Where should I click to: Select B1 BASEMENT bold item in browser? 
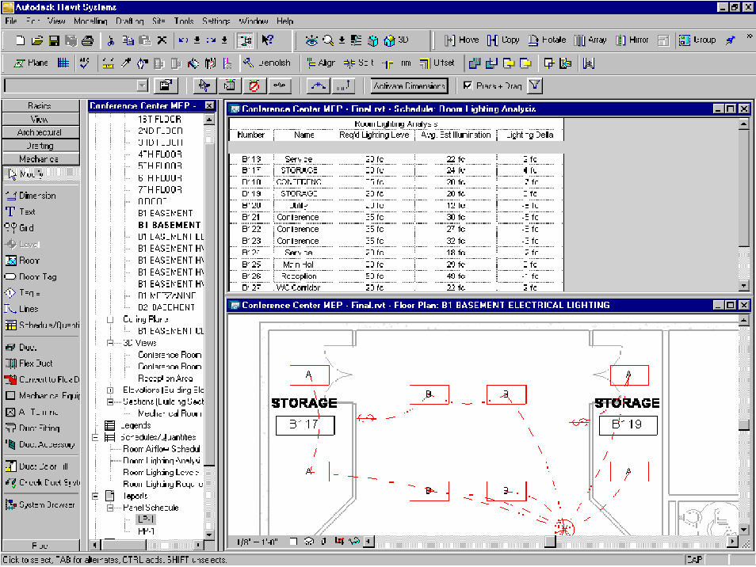(x=170, y=225)
